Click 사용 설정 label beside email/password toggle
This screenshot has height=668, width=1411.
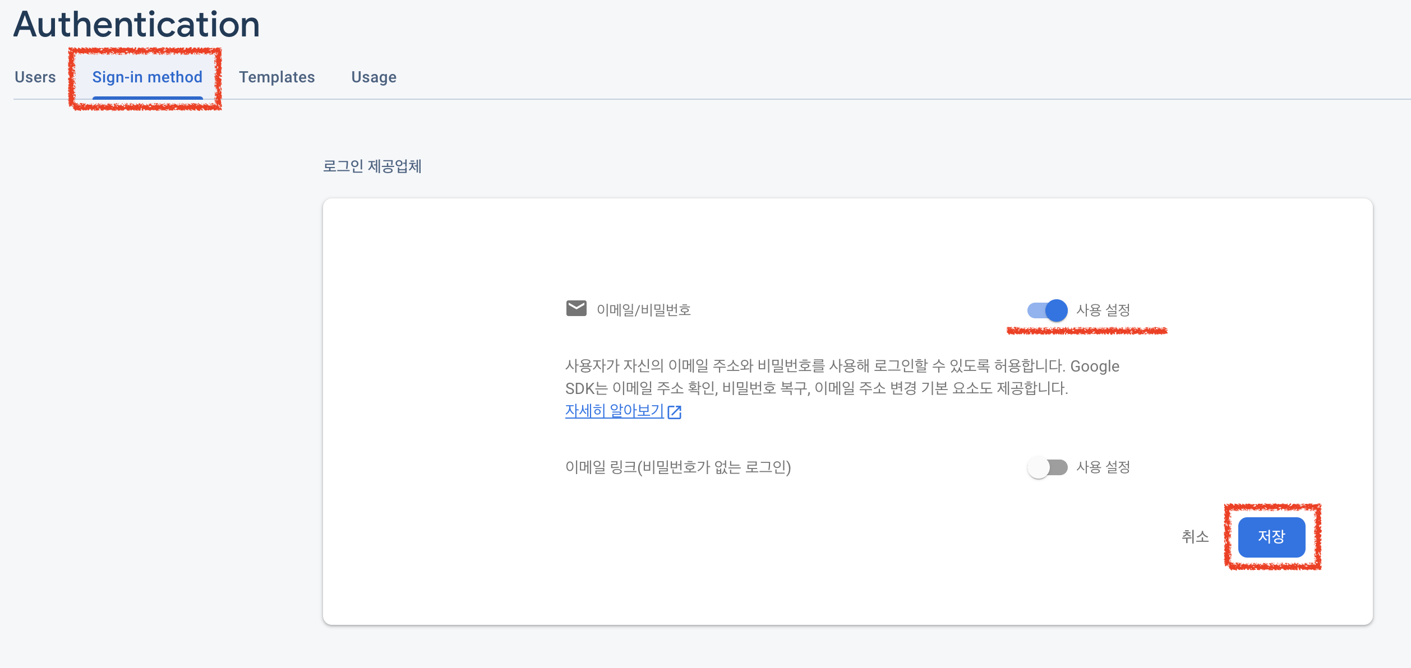pos(1103,310)
